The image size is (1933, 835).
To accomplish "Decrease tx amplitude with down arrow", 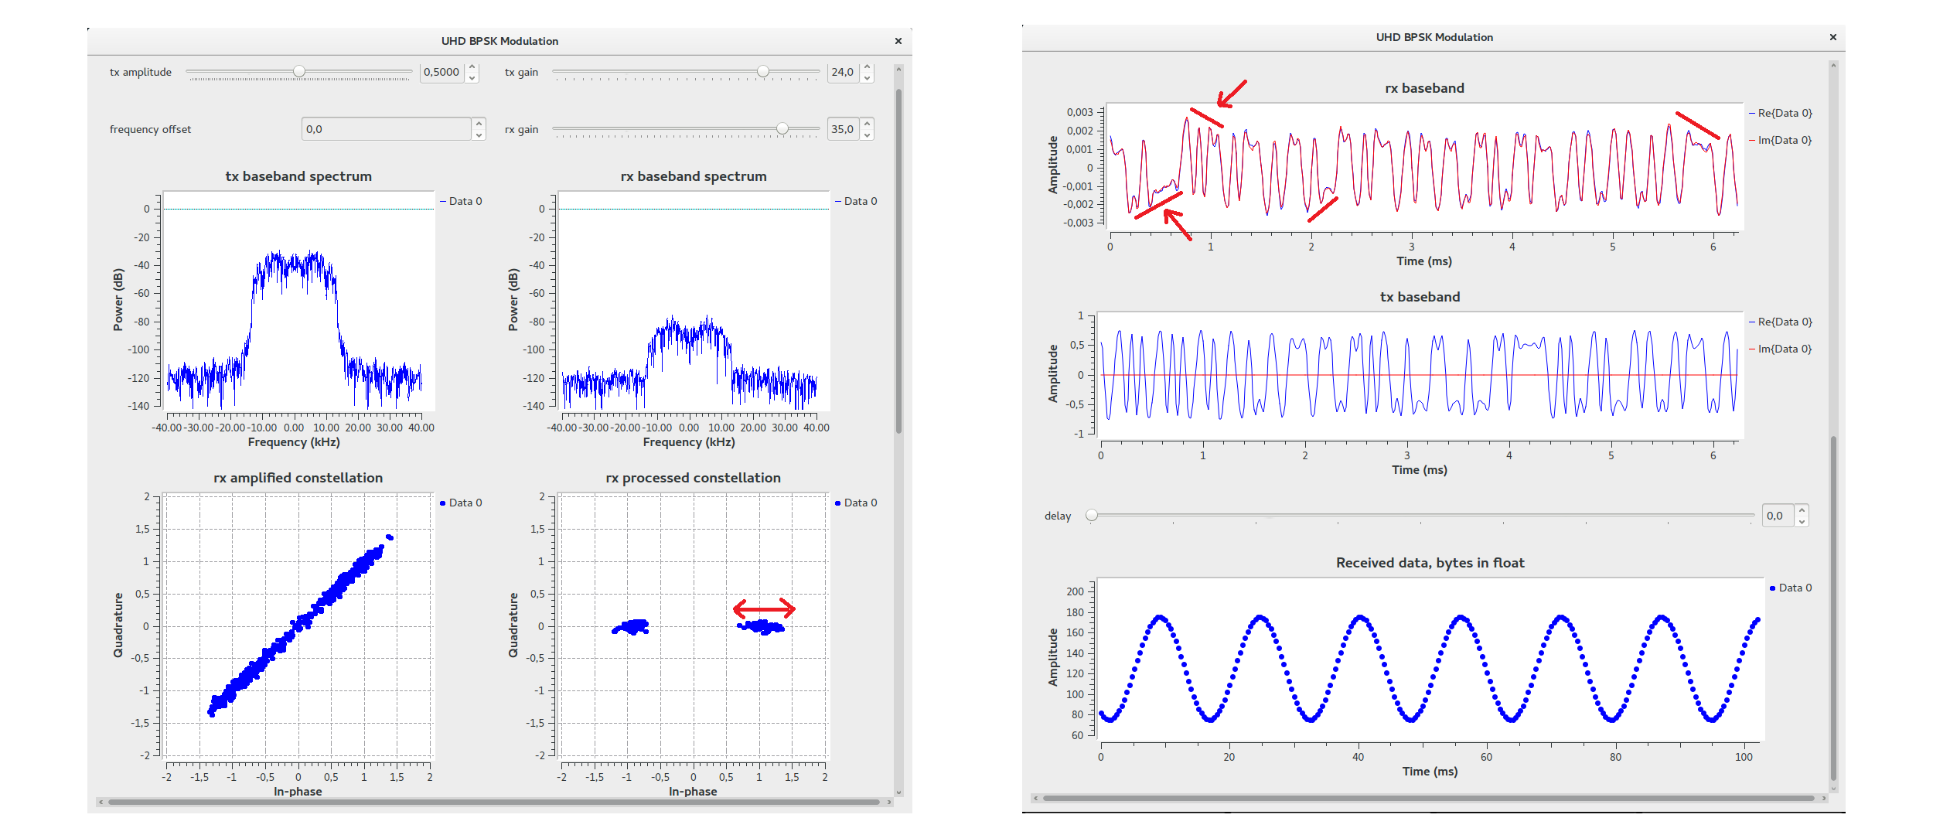I will point(472,77).
